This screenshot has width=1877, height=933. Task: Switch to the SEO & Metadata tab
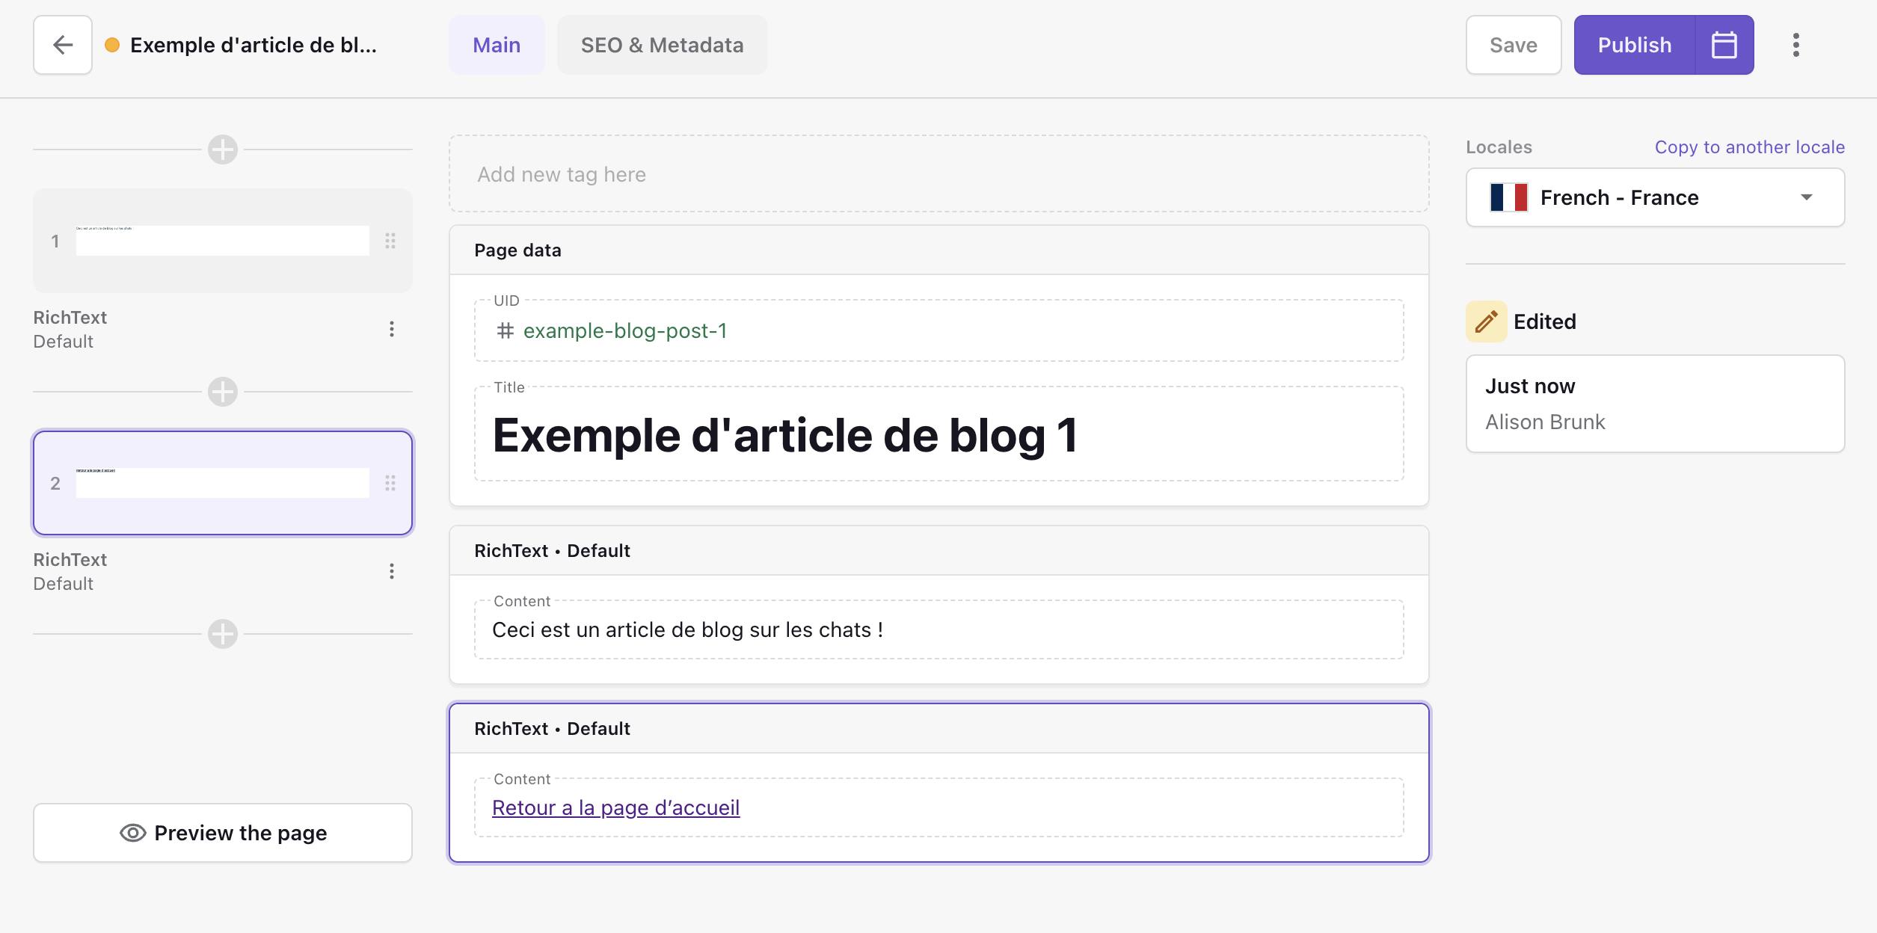click(x=662, y=45)
